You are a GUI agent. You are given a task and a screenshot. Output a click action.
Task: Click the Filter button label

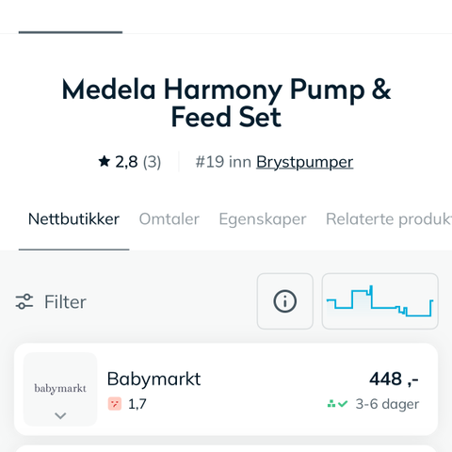[65, 301]
